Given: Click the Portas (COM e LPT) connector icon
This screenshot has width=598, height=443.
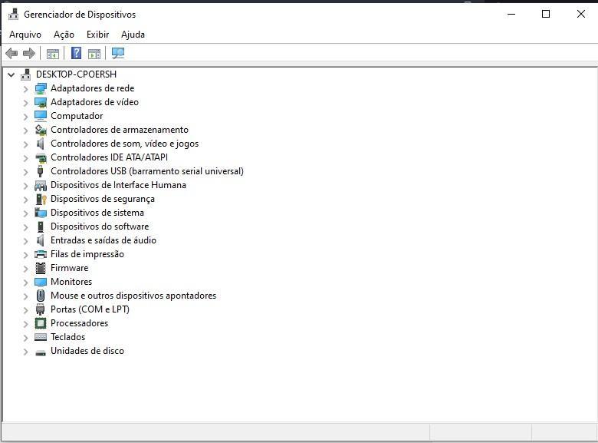Looking at the screenshot, I should (41, 309).
